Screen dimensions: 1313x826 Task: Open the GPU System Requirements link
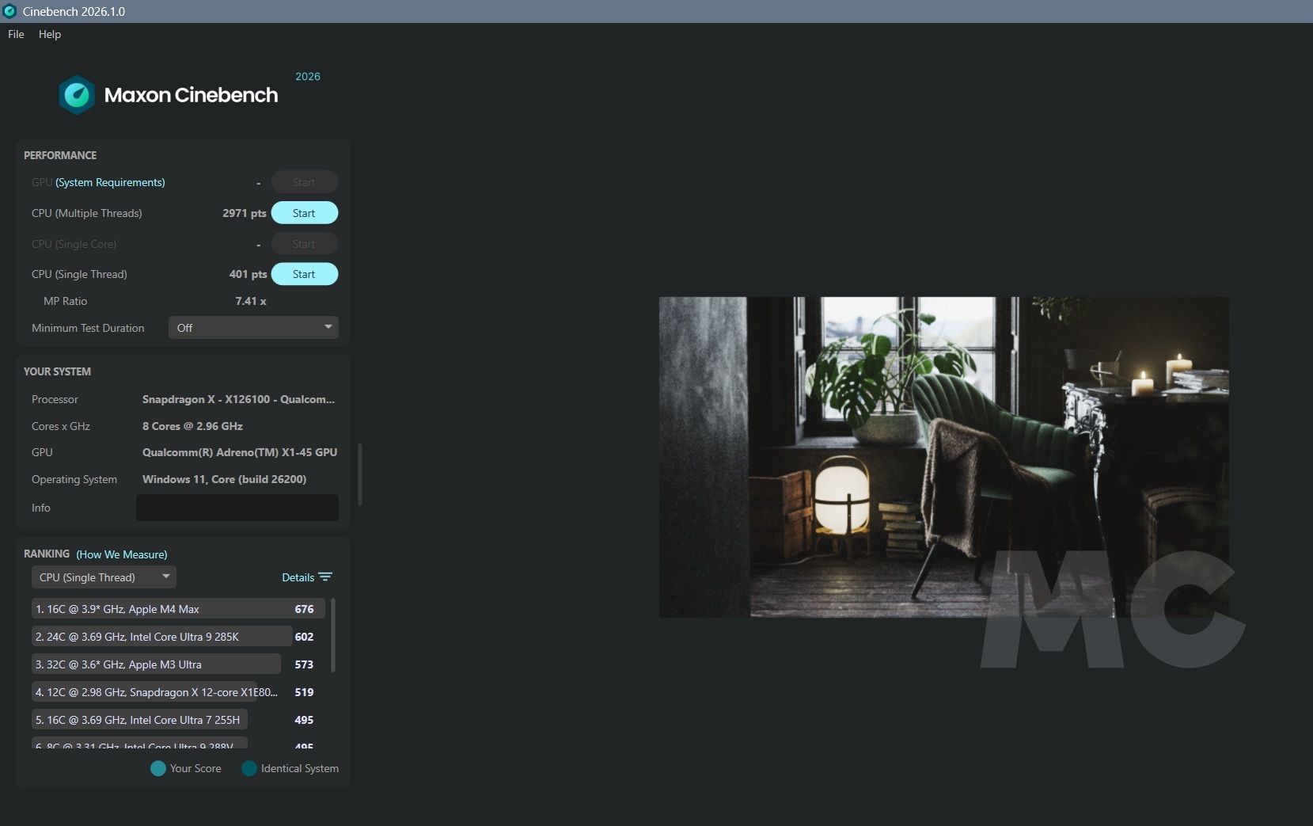pyautogui.click(x=110, y=182)
